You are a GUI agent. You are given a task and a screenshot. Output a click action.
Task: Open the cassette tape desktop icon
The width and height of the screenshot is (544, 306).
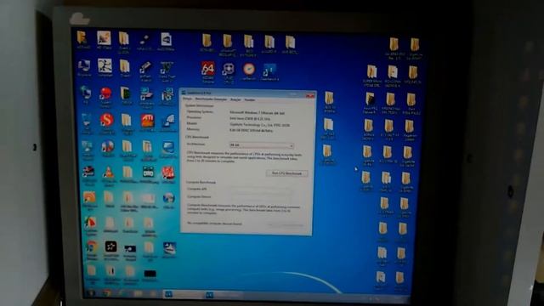149,172
